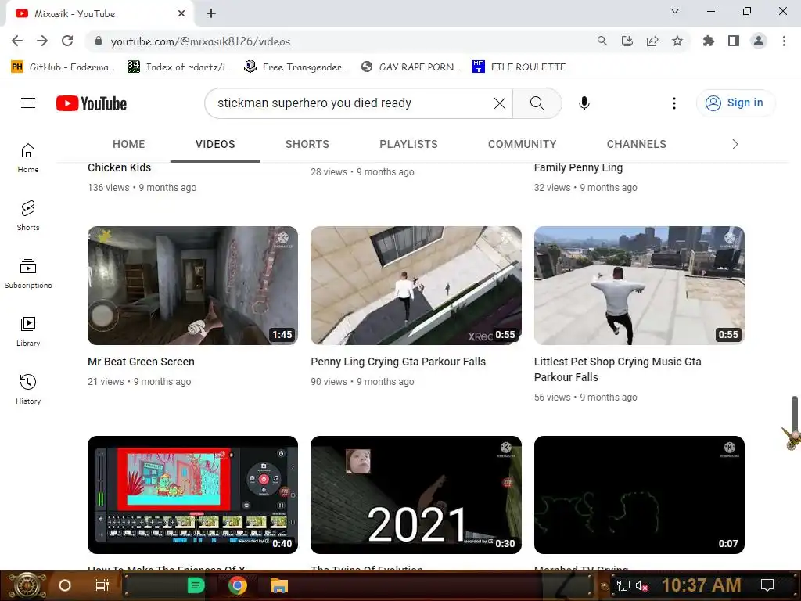Open the YouTube hamburger guide menu
The image size is (801, 601).
pos(28,103)
